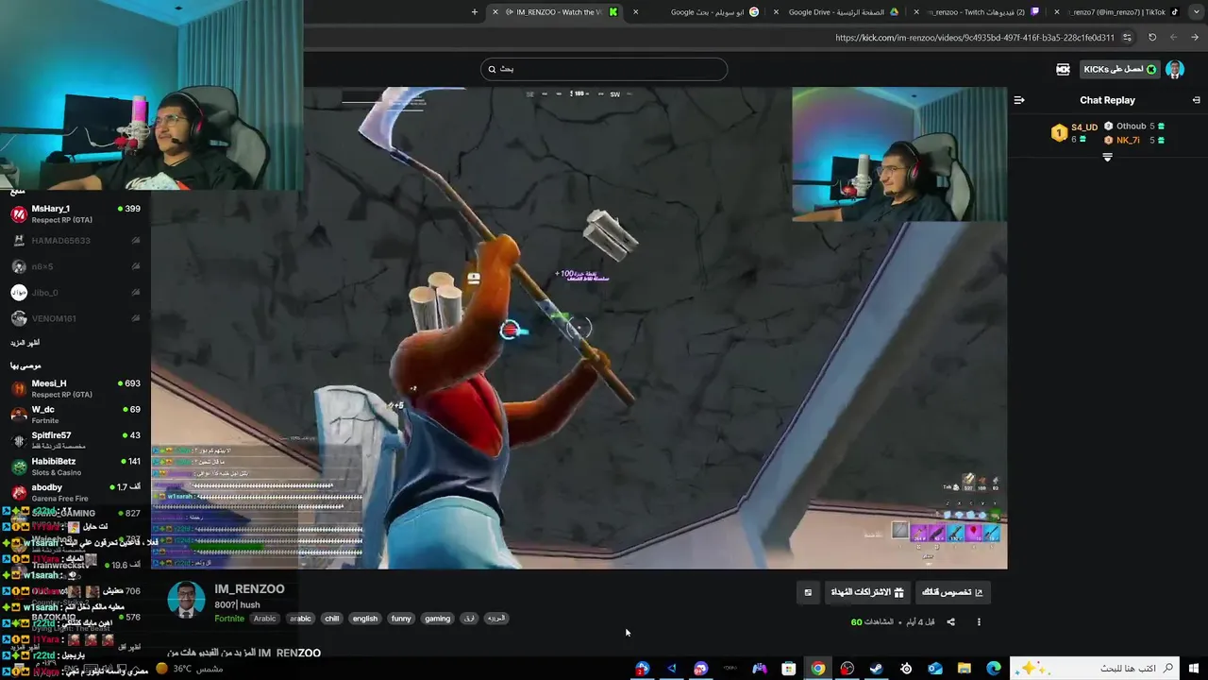Close the Google Drive tab
Screen dimensions: 1208x680
point(776,12)
